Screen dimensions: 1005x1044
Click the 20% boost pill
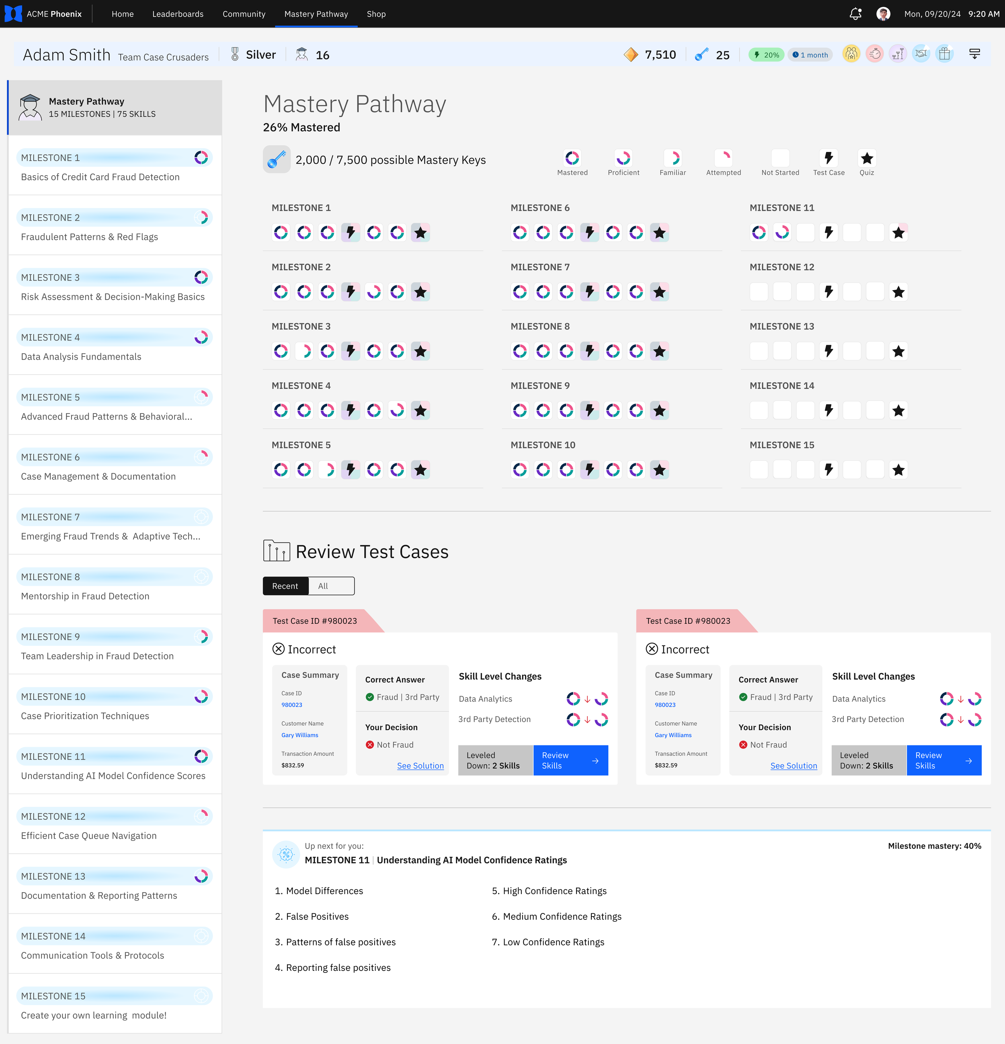(766, 55)
